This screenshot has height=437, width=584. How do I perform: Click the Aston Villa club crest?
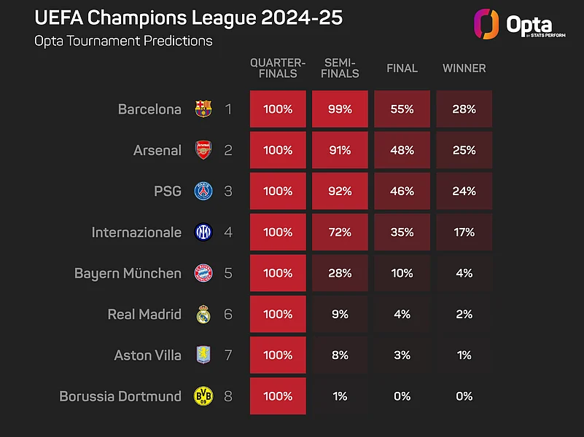(x=203, y=355)
